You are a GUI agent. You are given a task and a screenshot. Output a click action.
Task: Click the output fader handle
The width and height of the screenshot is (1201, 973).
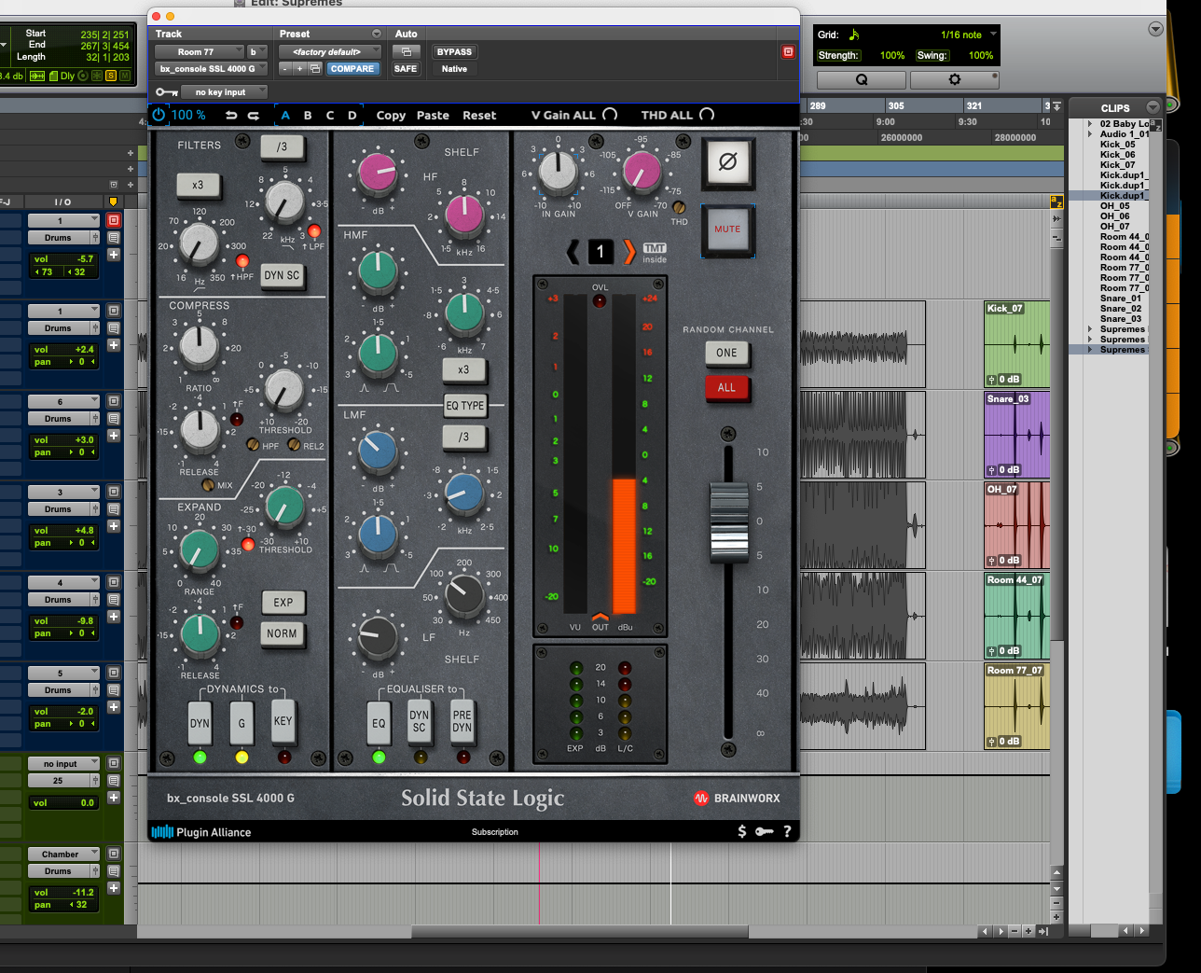728,521
